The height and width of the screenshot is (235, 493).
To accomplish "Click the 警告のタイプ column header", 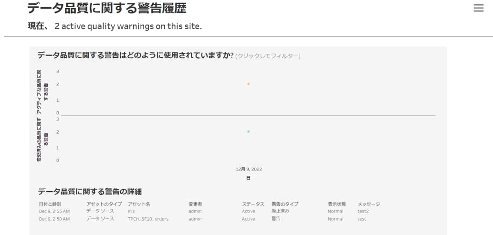I will [285, 204].
